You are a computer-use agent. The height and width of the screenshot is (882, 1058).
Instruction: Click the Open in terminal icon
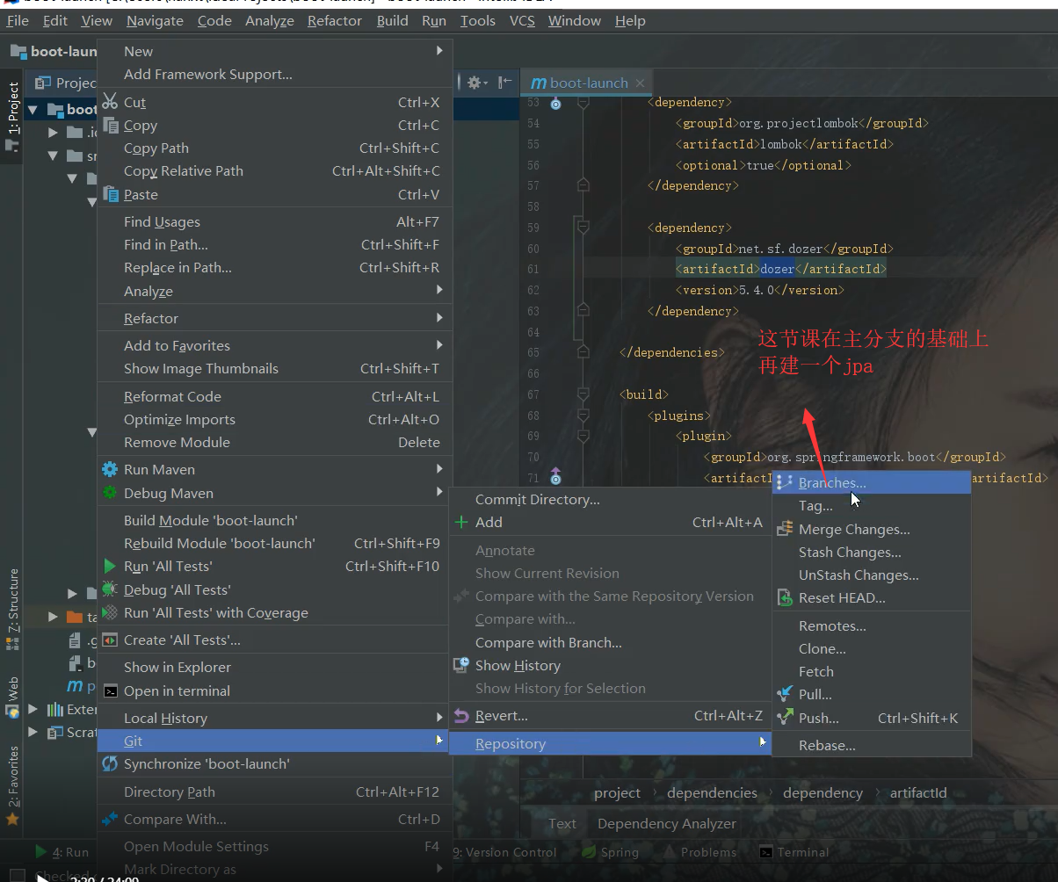click(x=110, y=690)
